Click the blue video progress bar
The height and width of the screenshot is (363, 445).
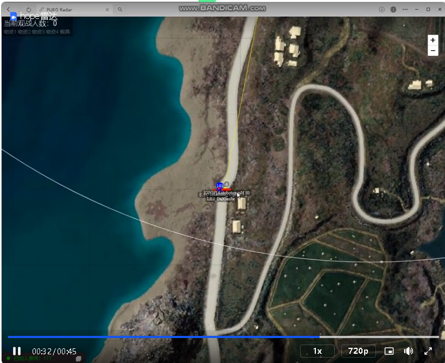click(163, 337)
